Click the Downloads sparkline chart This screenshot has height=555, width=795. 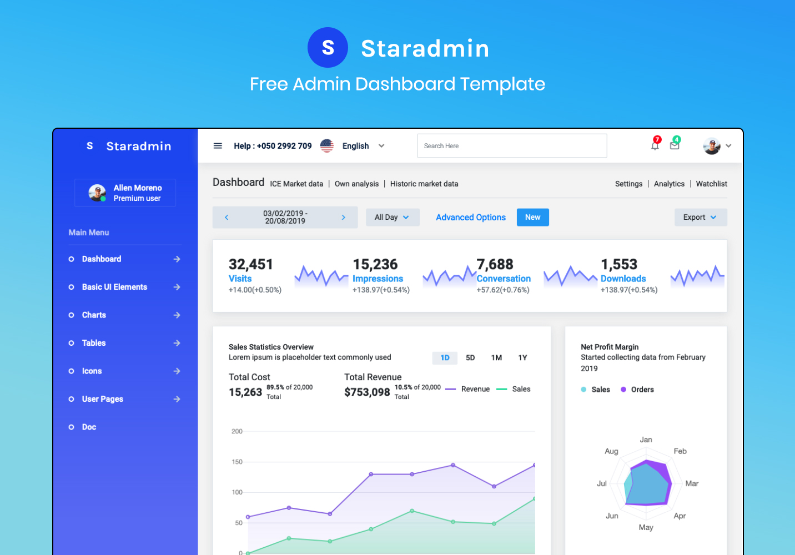[x=697, y=276]
